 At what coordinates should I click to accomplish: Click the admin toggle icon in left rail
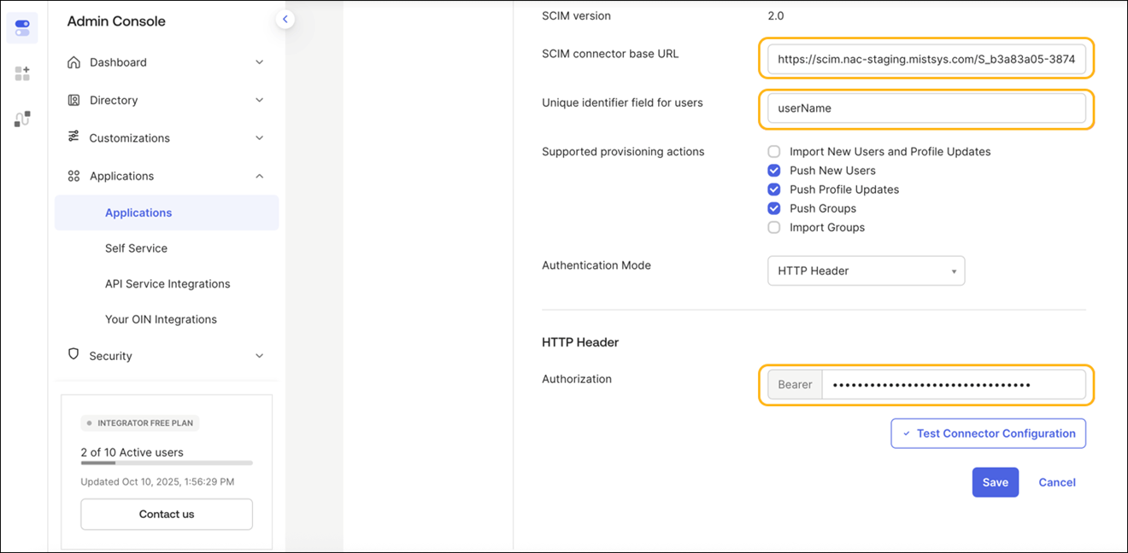click(x=22, y=28)
